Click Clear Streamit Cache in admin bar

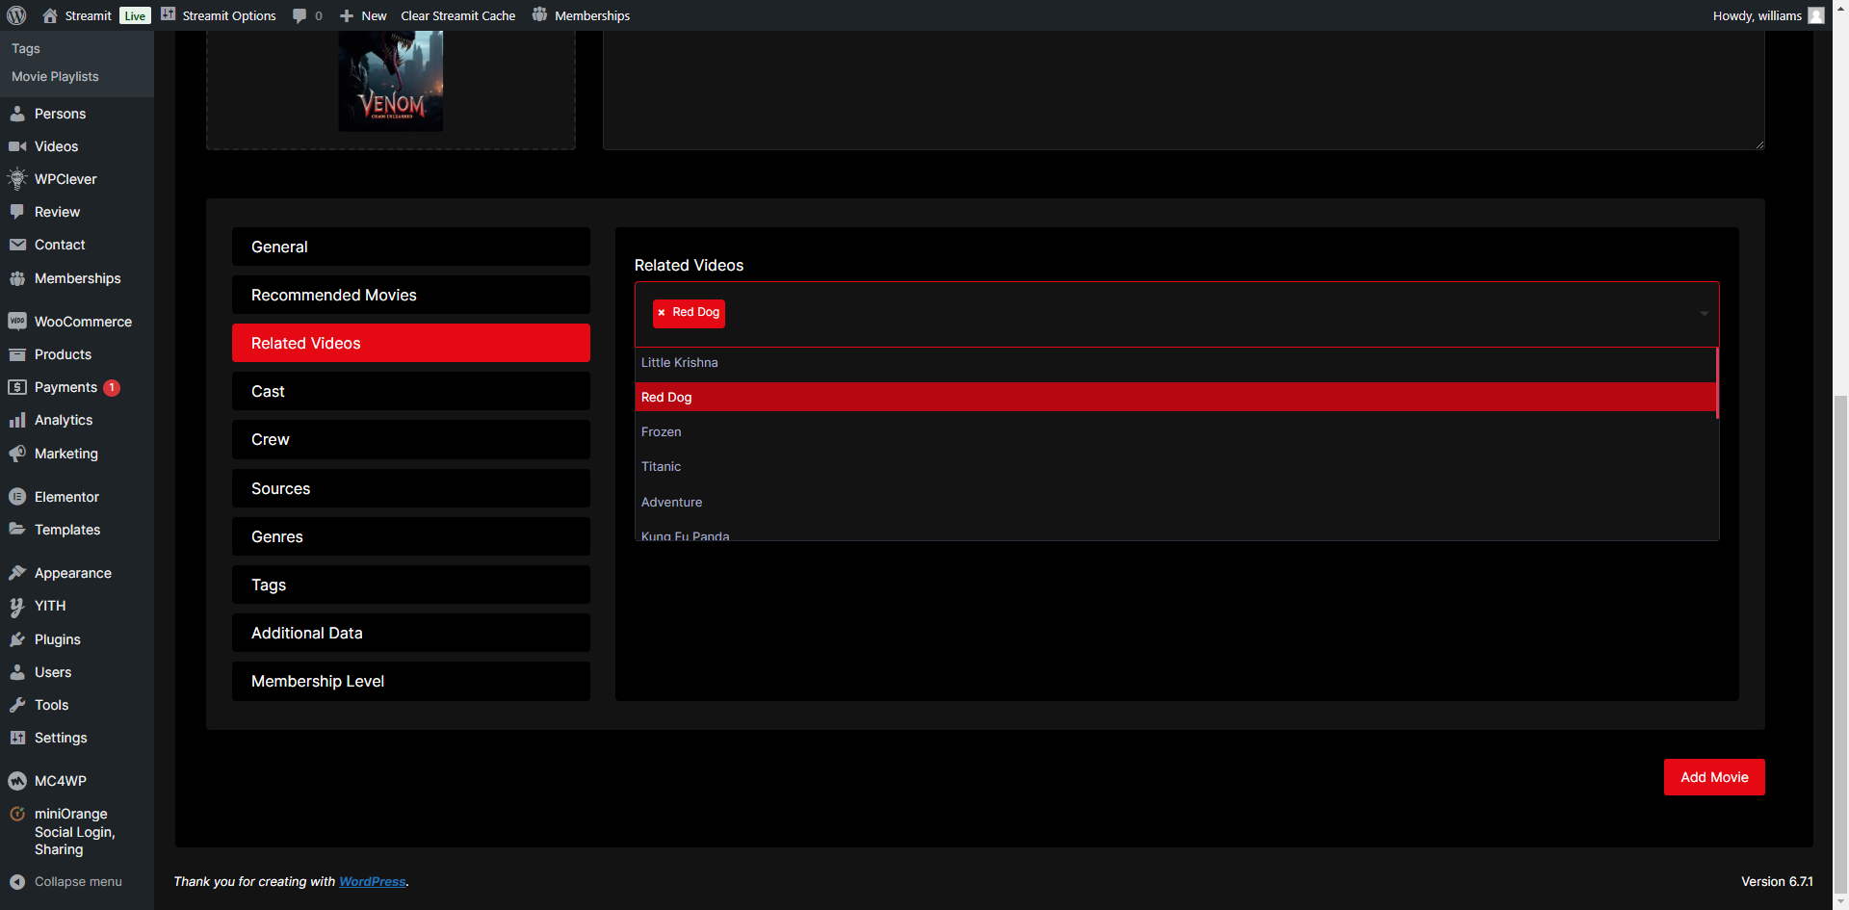pyautogui.click(x=458, y=15)
